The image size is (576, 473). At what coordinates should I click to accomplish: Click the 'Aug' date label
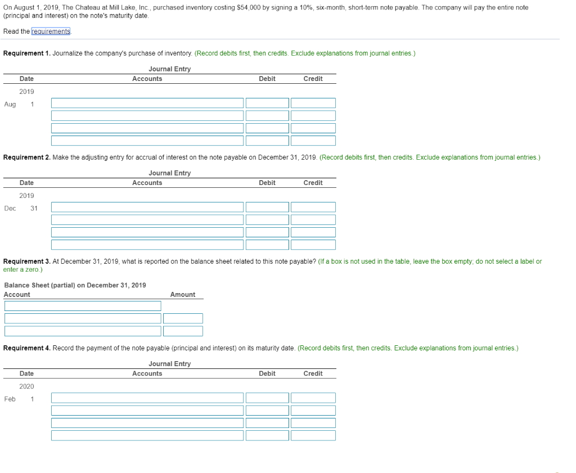click(10, 104)
